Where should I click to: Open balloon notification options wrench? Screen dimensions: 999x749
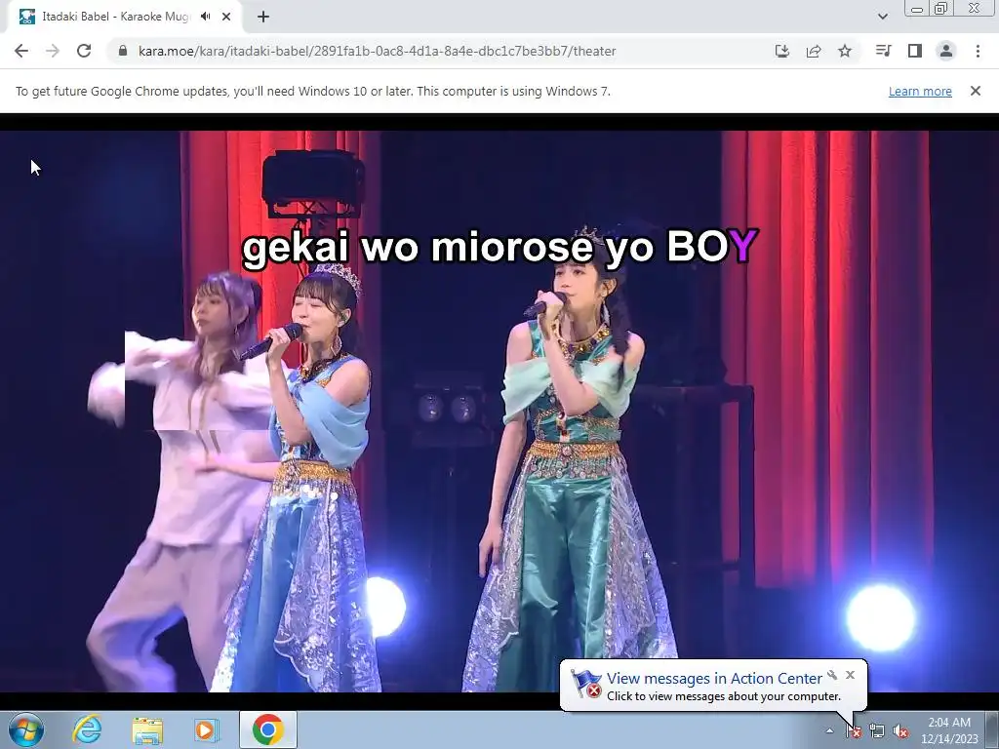point(832,675)
